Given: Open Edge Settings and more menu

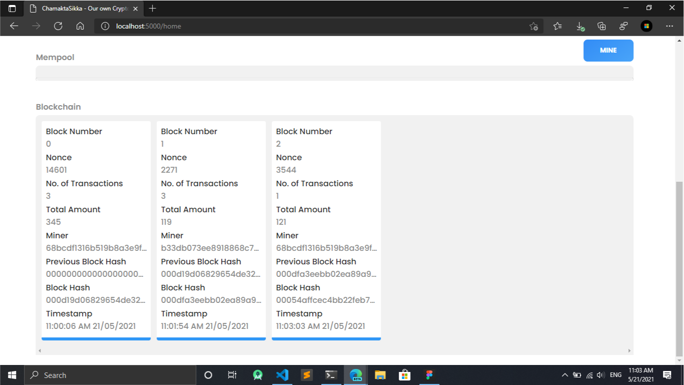Looking at the screenshot, I should 669,26.
